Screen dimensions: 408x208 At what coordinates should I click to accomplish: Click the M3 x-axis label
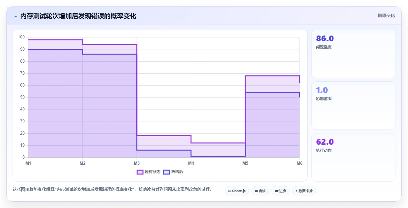[x=137, y=163]
